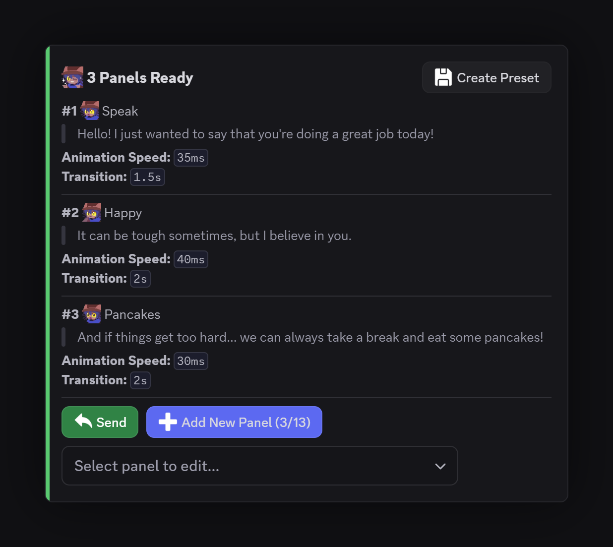
Task: Add a new panel (3/13)
Action: pyautogui.click(x=234, y=422)
